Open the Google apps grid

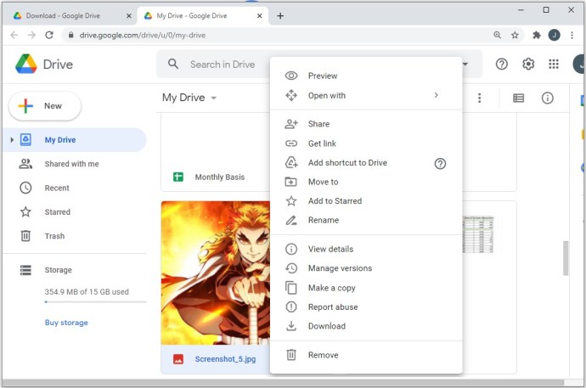tap(554, 65)
